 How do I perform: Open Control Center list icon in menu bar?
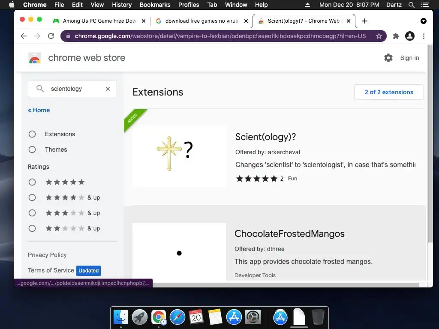(425, 5)
